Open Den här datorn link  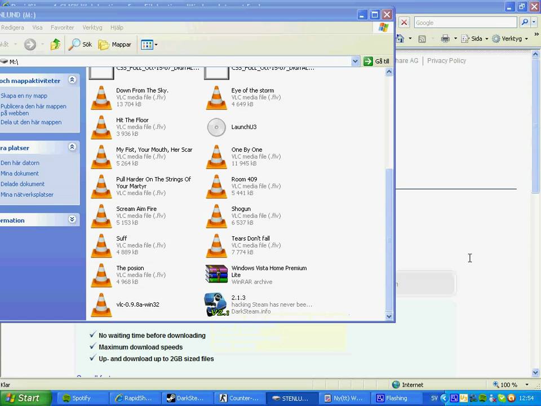coord(20,163)
